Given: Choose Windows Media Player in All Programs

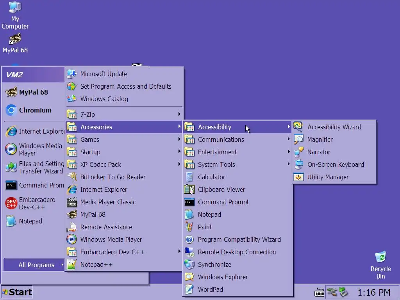Looking at the screenshot, I should 124,239.
